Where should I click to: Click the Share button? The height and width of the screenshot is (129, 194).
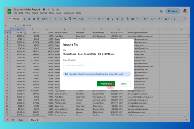[173, 11]
